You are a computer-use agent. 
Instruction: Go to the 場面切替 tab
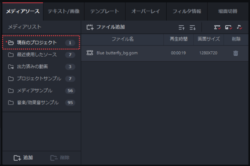pos(228,11)
